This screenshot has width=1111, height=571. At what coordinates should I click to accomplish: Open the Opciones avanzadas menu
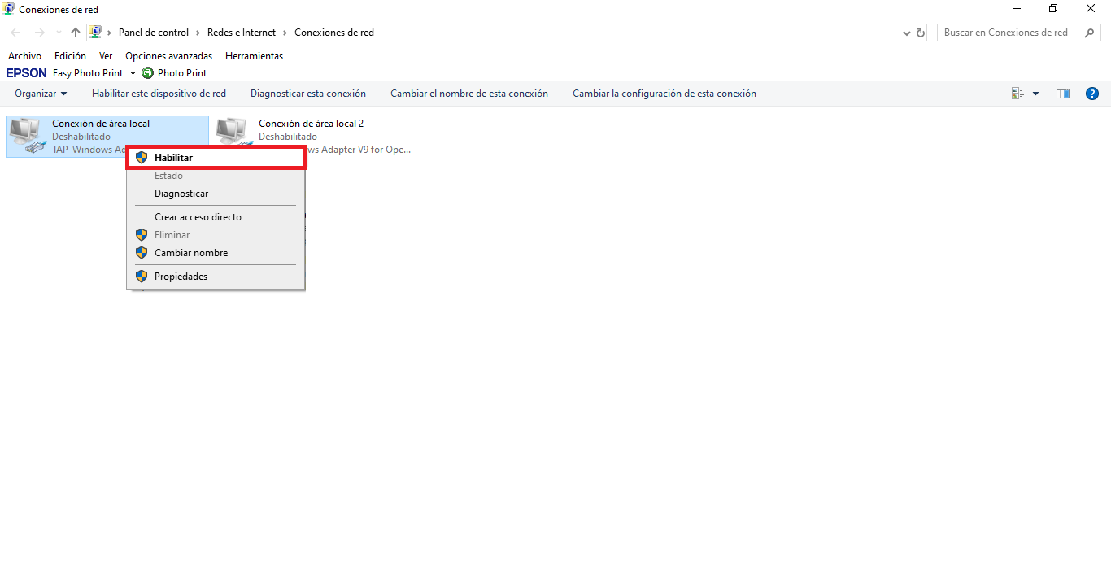[168, 56]
